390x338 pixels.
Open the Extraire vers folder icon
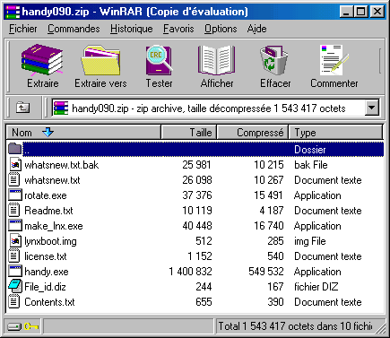[x=100, y=60]
